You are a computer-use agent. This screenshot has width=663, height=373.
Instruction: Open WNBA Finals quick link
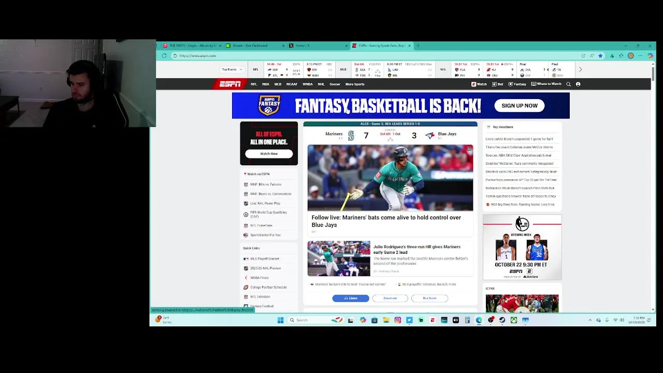tap(256, 278)
